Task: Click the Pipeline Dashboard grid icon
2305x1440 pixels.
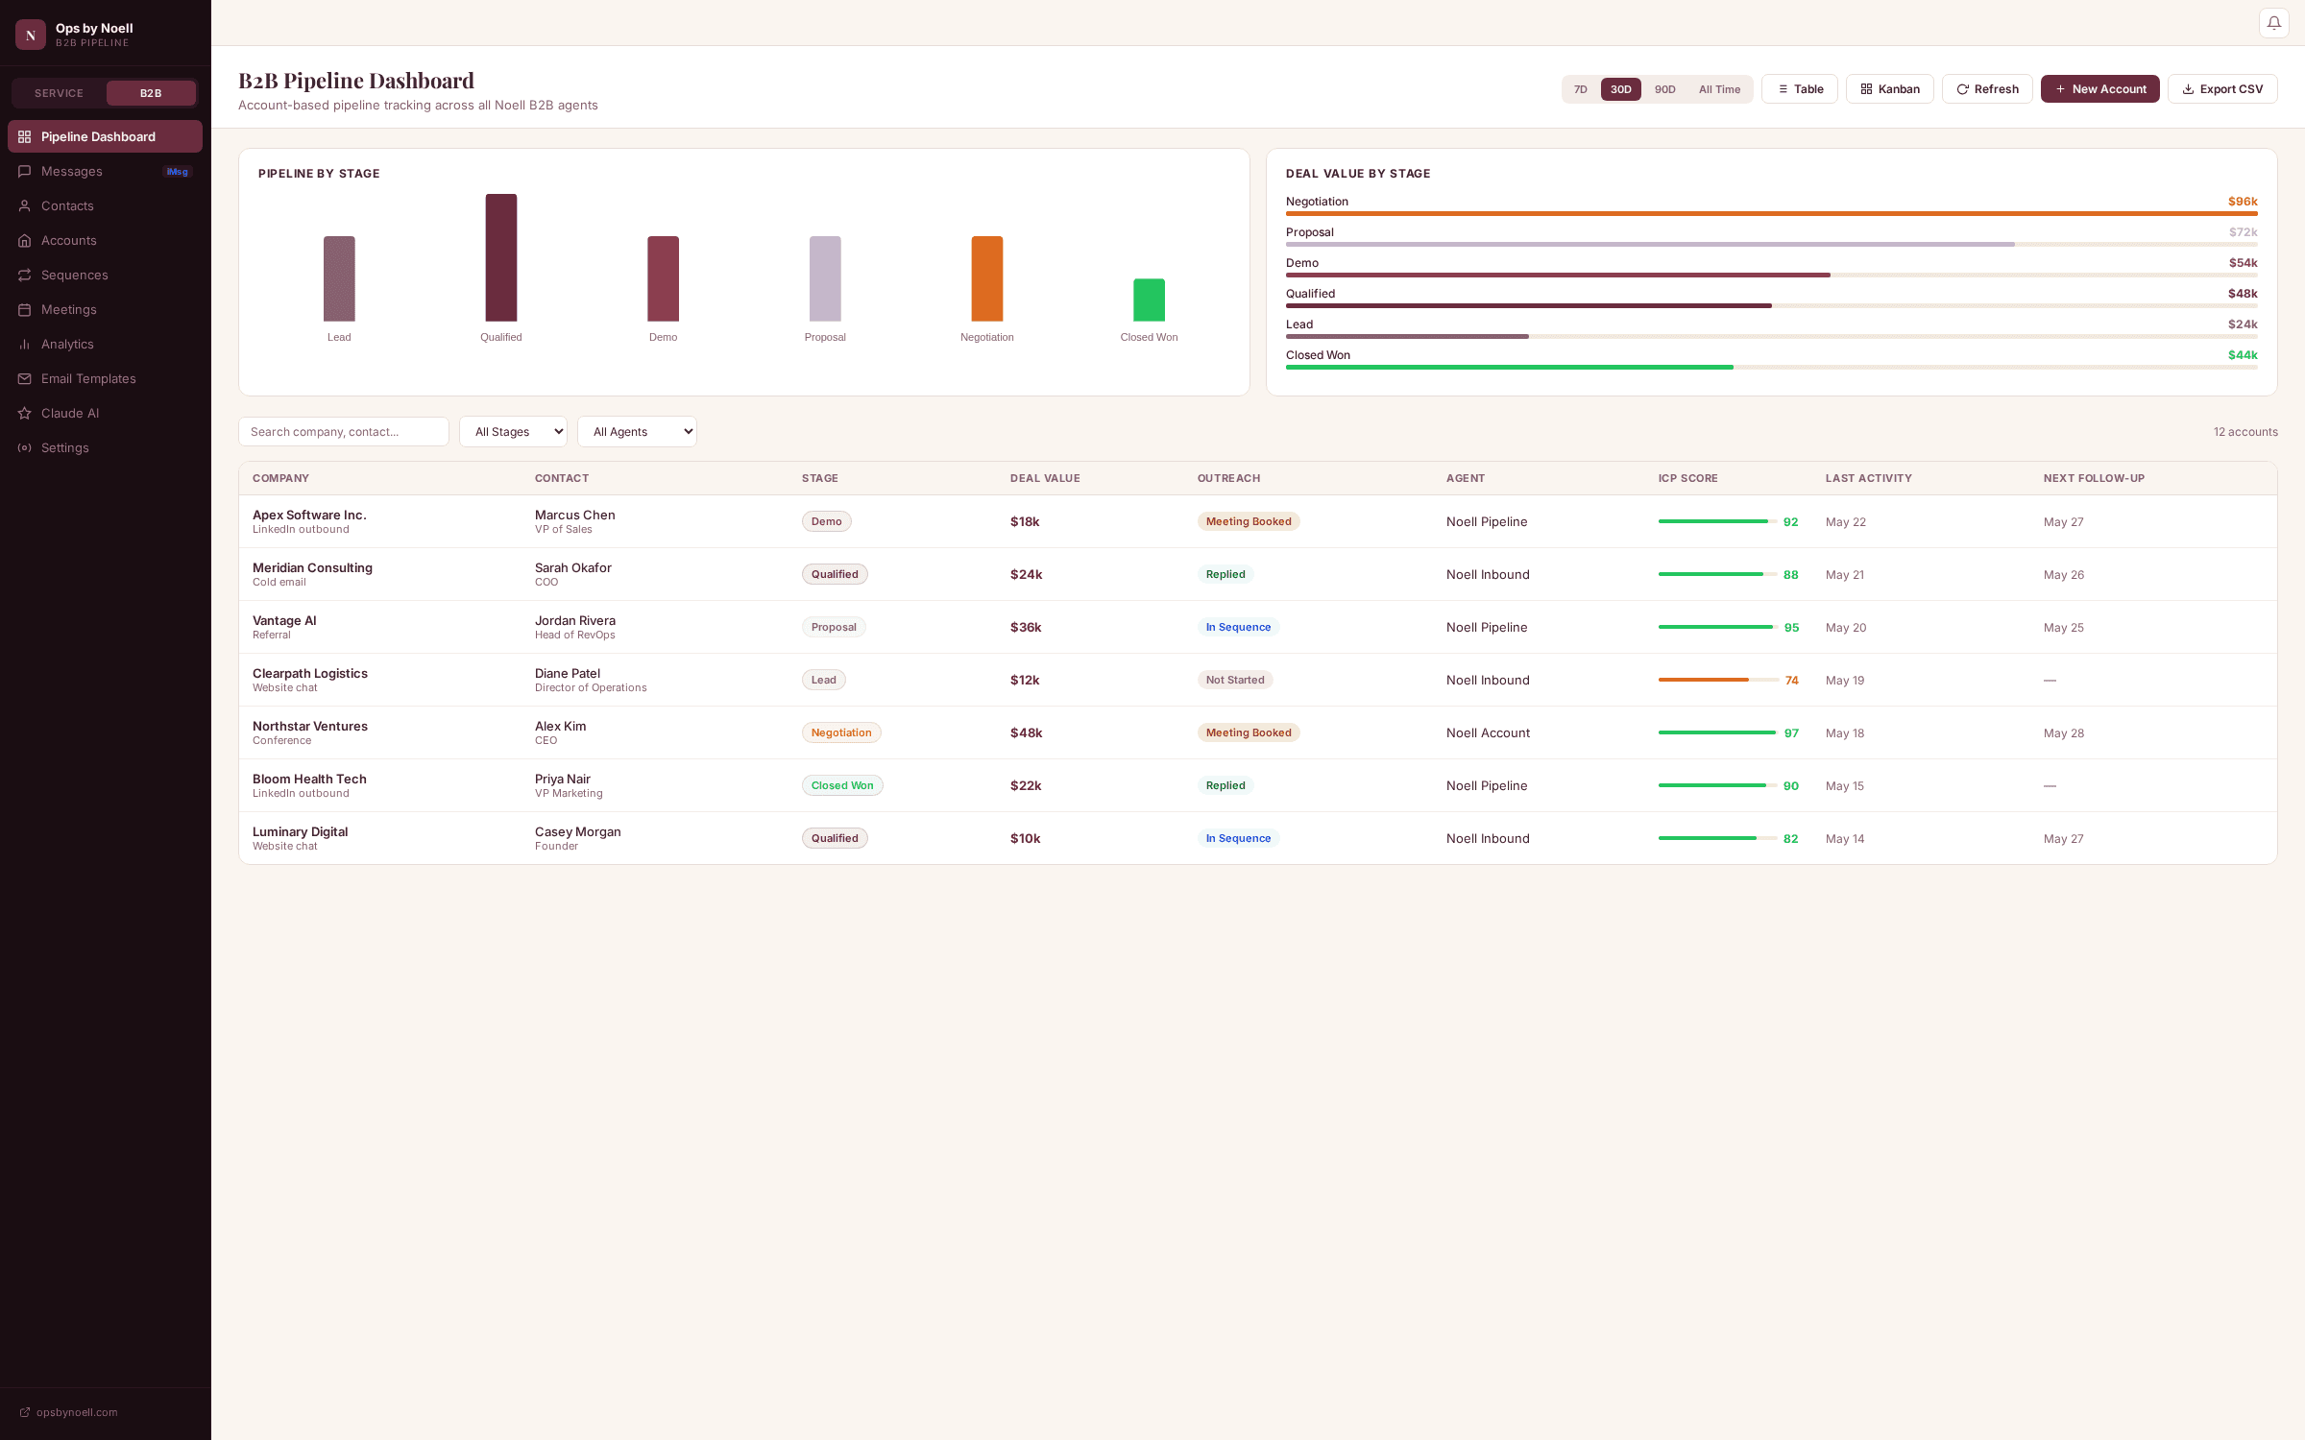Action: [25, 136]
